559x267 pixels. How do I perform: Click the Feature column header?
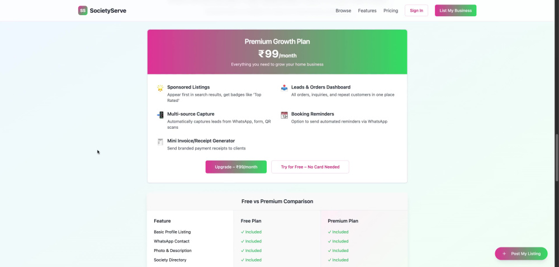click(162, 221)
